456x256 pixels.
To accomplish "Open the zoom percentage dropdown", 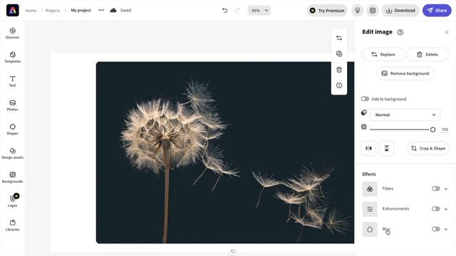I will [x=259, y=11].
